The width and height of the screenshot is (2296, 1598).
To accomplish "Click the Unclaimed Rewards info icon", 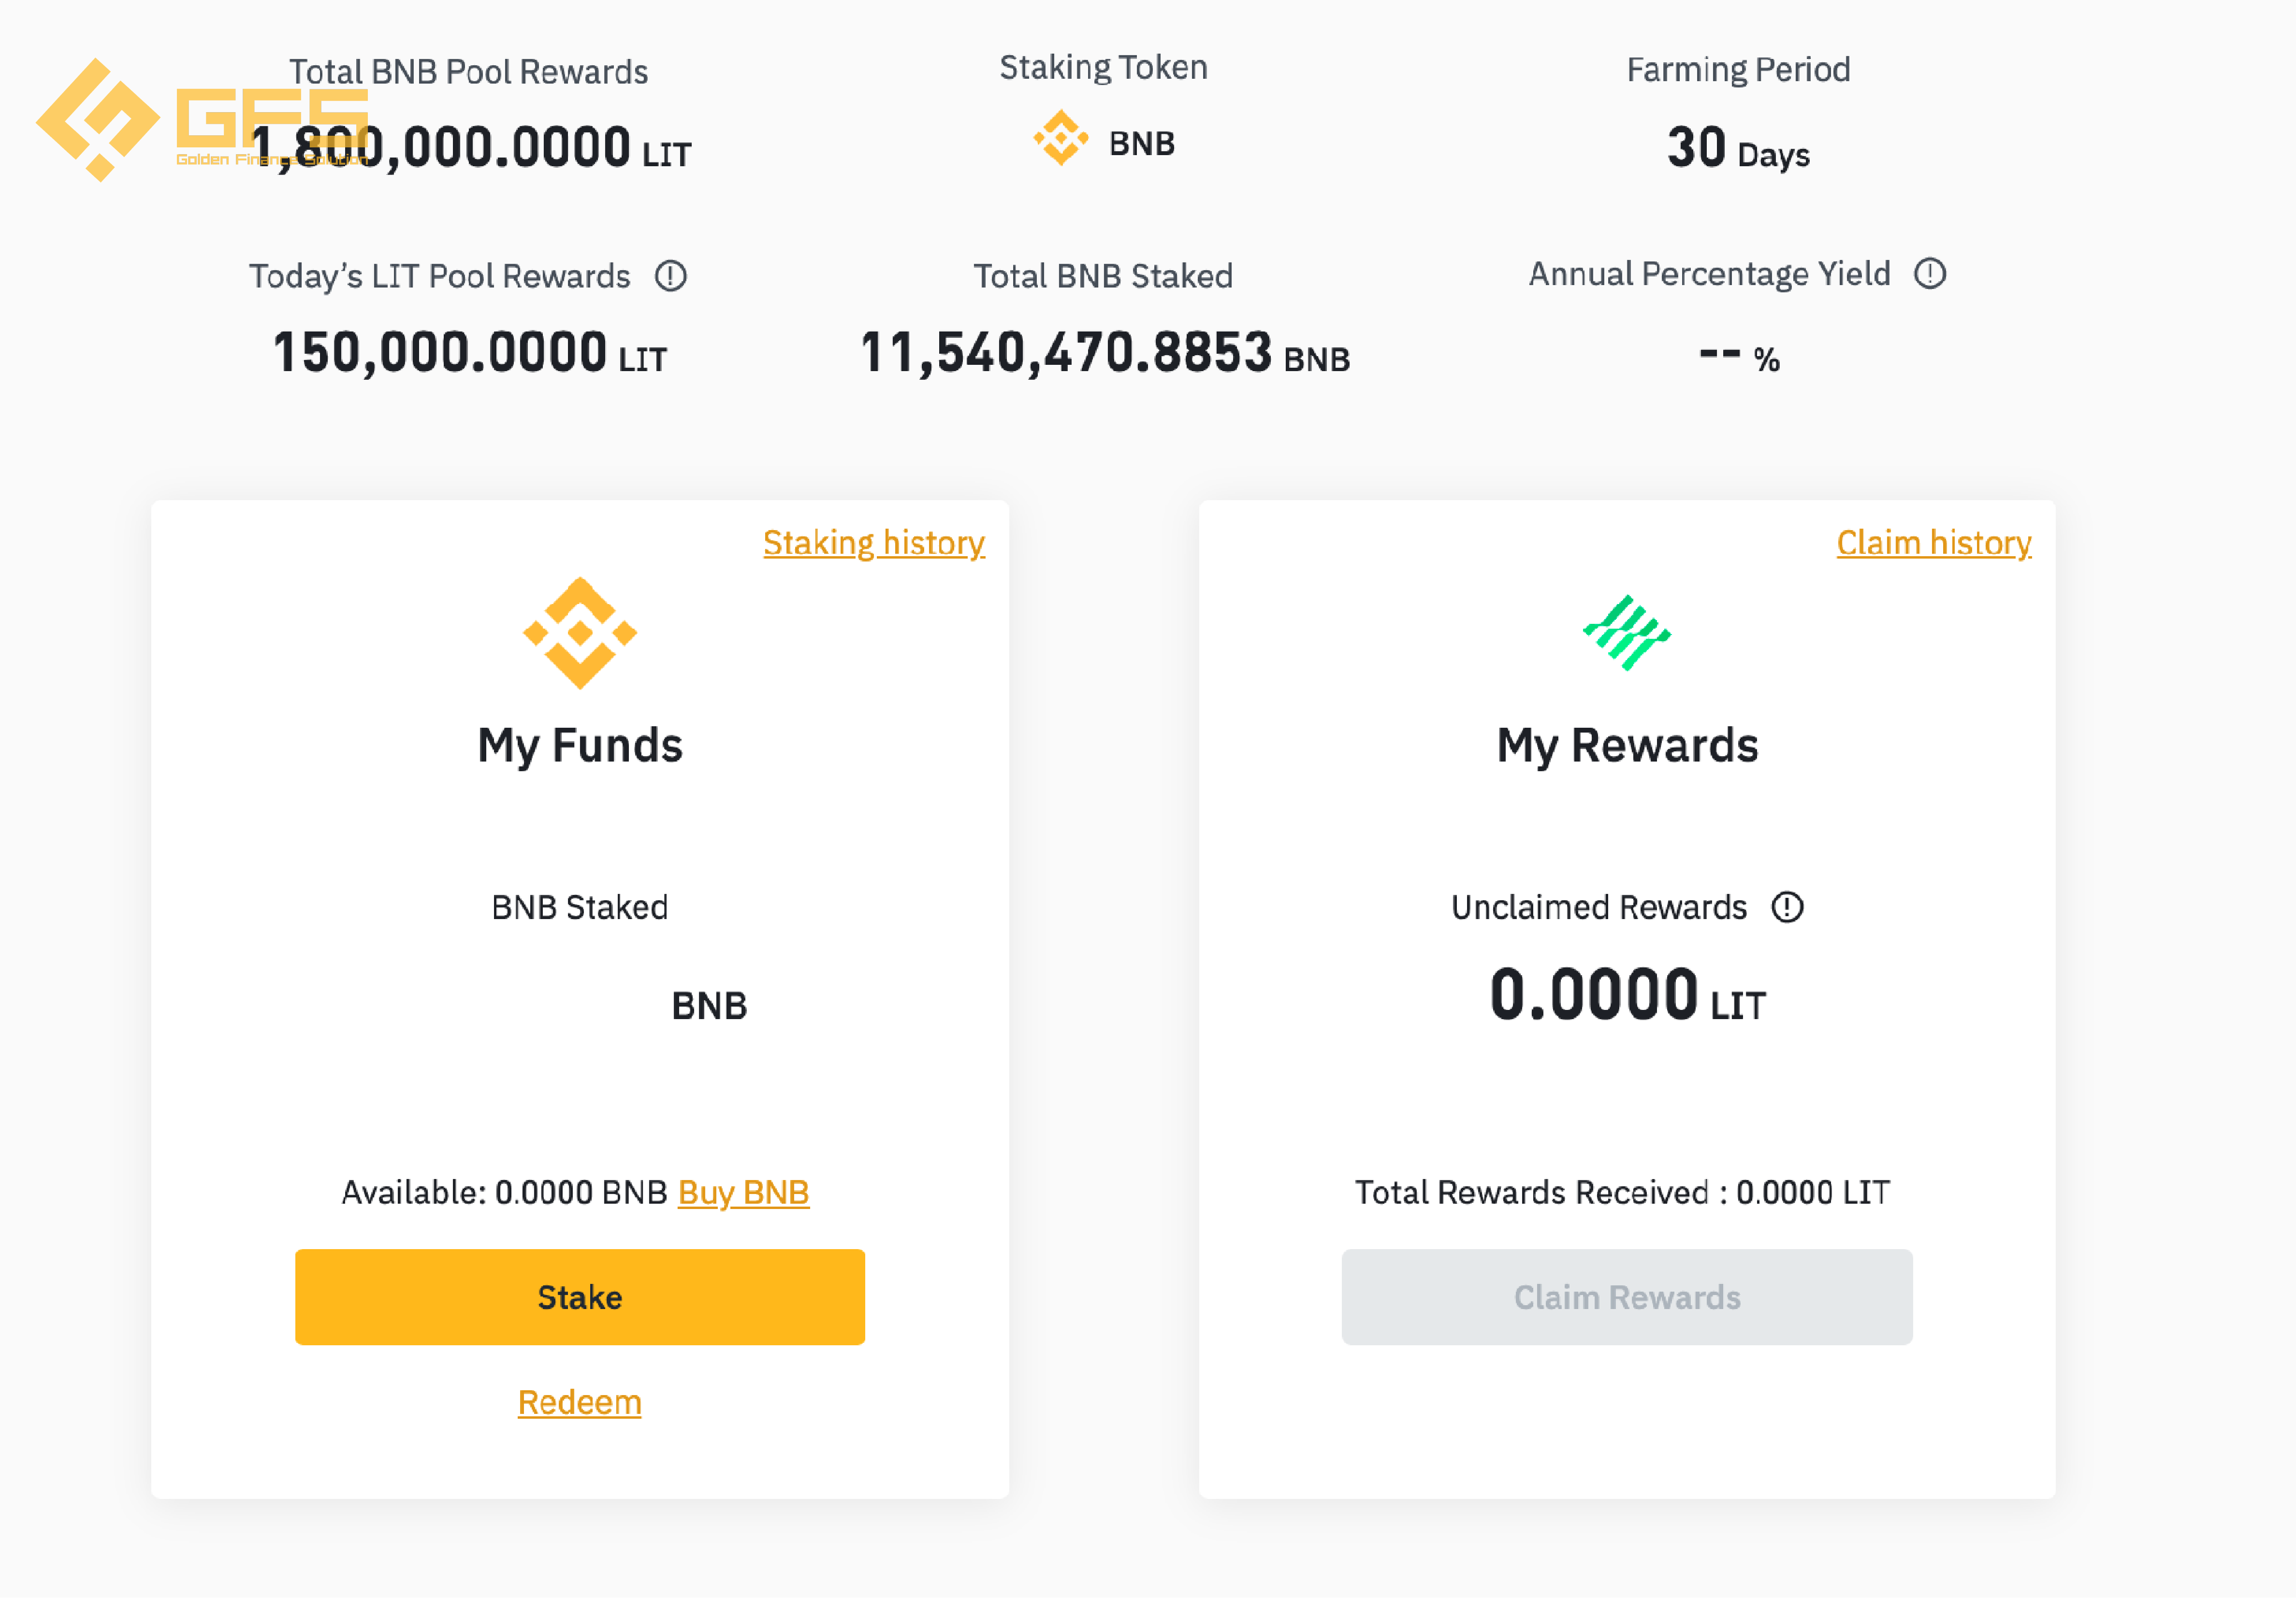I will 1786,907.
